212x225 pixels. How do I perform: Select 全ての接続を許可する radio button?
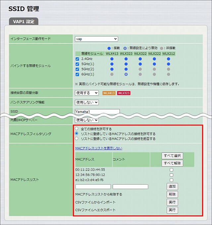click(x=77, y=129)
